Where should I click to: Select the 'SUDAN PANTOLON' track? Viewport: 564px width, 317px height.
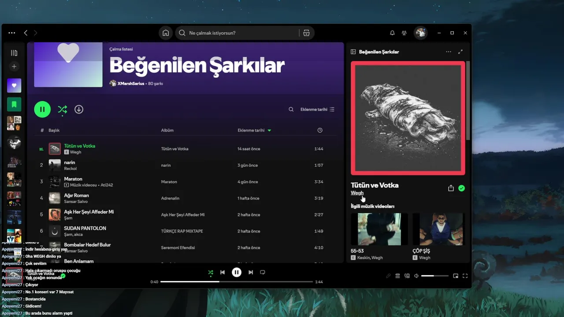click(x=85, y=228)
